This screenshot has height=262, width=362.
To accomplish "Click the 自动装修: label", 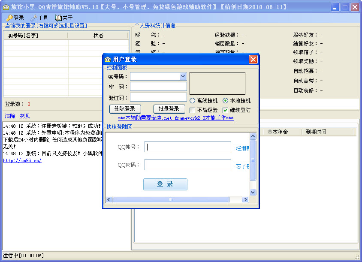I will pyautogui.click(x=305, y=90).
